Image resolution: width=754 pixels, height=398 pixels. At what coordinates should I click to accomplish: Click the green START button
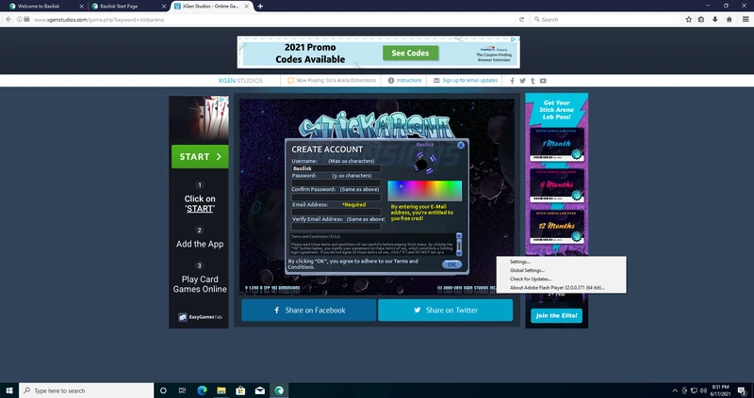click(200, 156)
